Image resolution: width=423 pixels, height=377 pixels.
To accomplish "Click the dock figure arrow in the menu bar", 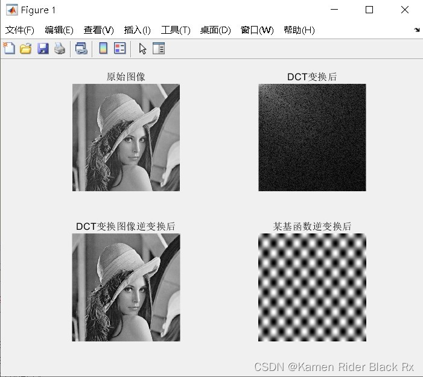I will tap(417, 30).
